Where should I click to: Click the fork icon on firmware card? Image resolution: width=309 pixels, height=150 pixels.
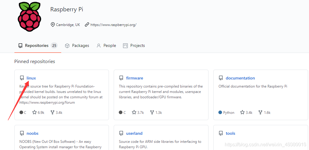[x=152, y=112]
